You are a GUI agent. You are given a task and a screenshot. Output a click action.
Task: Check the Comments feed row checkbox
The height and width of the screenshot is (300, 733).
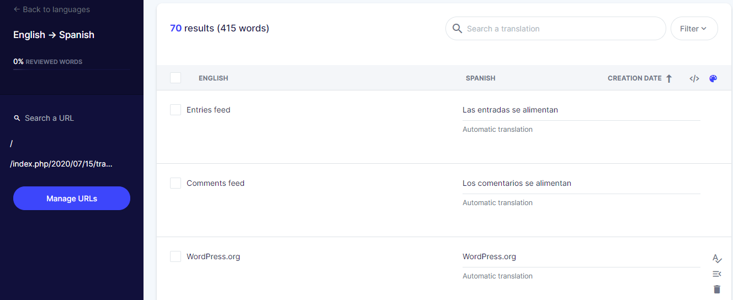pyautogui.click(x=176, y=183)
